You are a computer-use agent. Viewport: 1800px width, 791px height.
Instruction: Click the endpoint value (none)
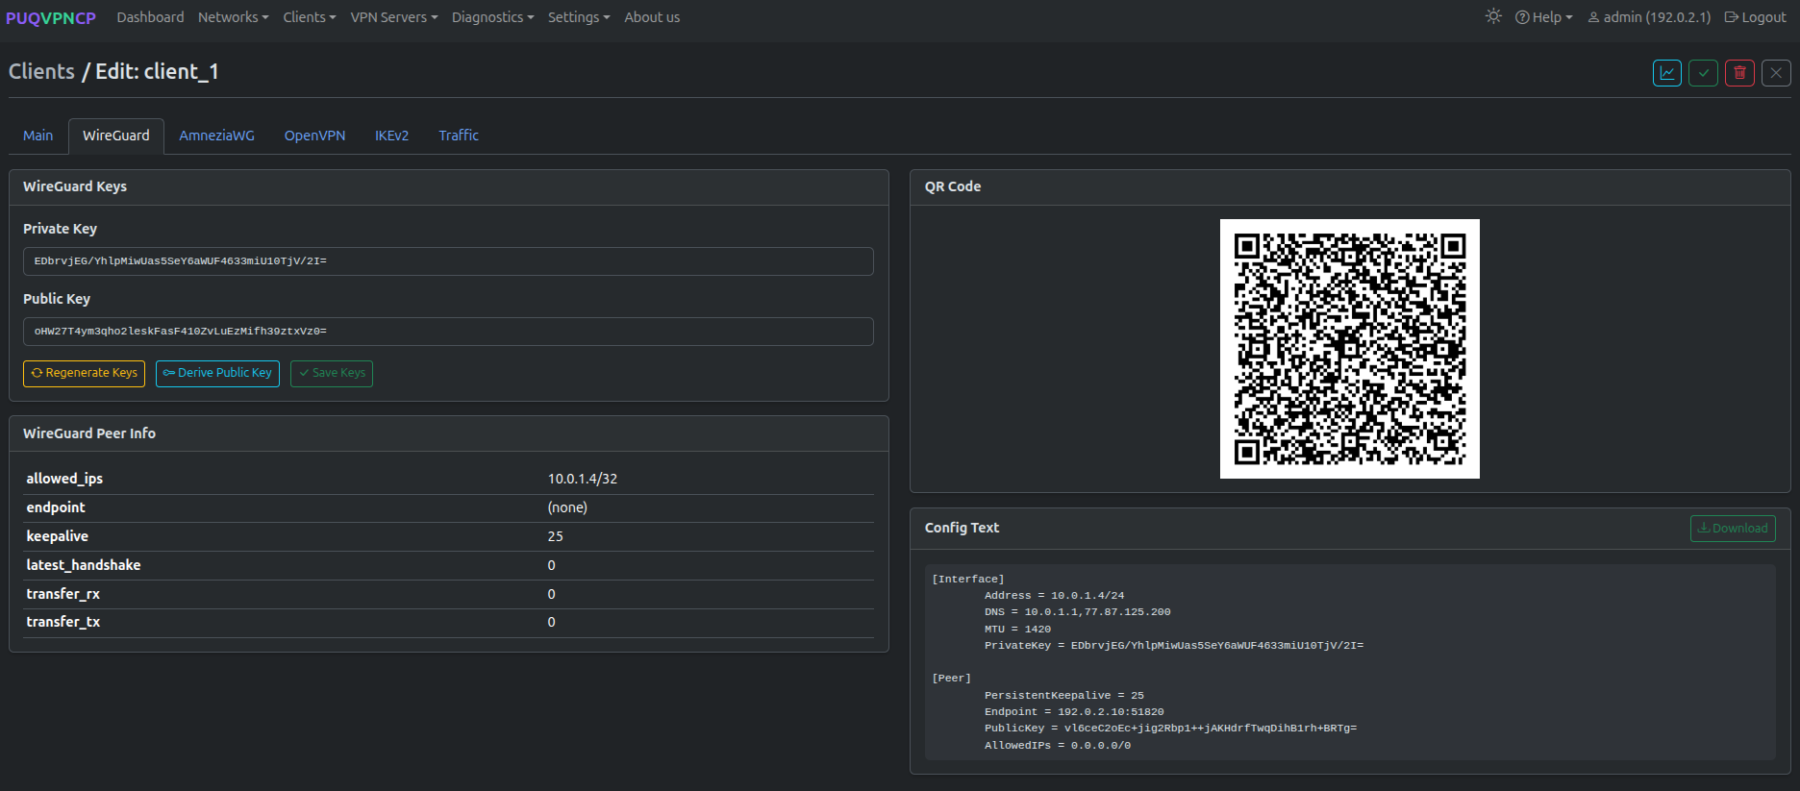coord(567,507)
